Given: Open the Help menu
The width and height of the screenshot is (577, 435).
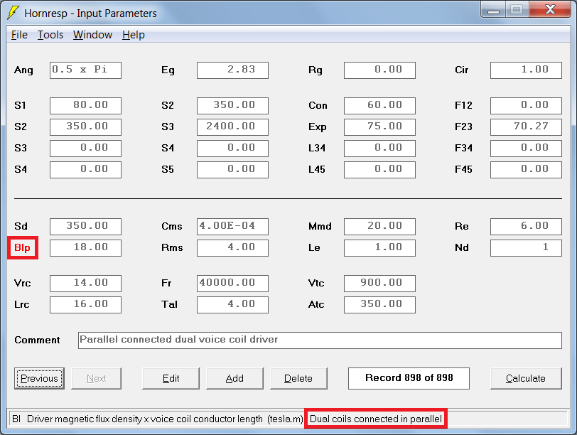Looking at the screenshot, I should point(133,35).
